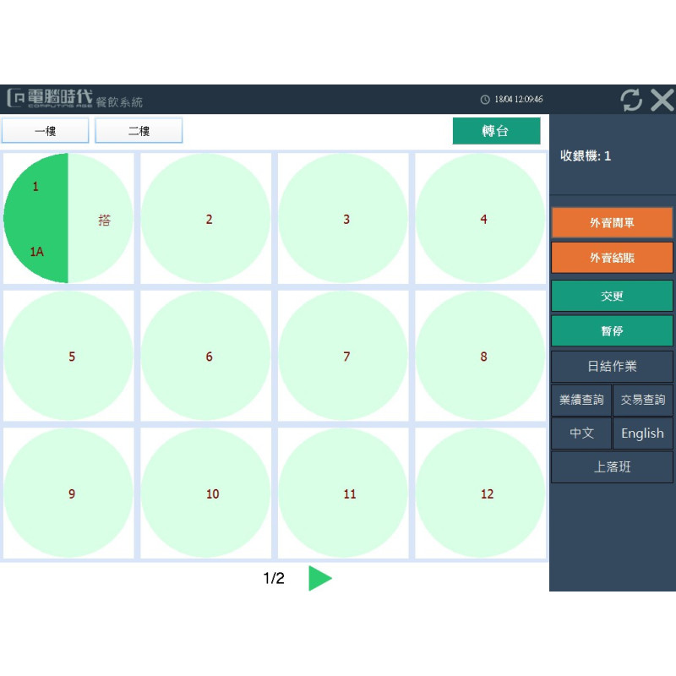The width and height of the screenshot is (676, 676).
Task: Select table 2 circle
Action: 209,219
